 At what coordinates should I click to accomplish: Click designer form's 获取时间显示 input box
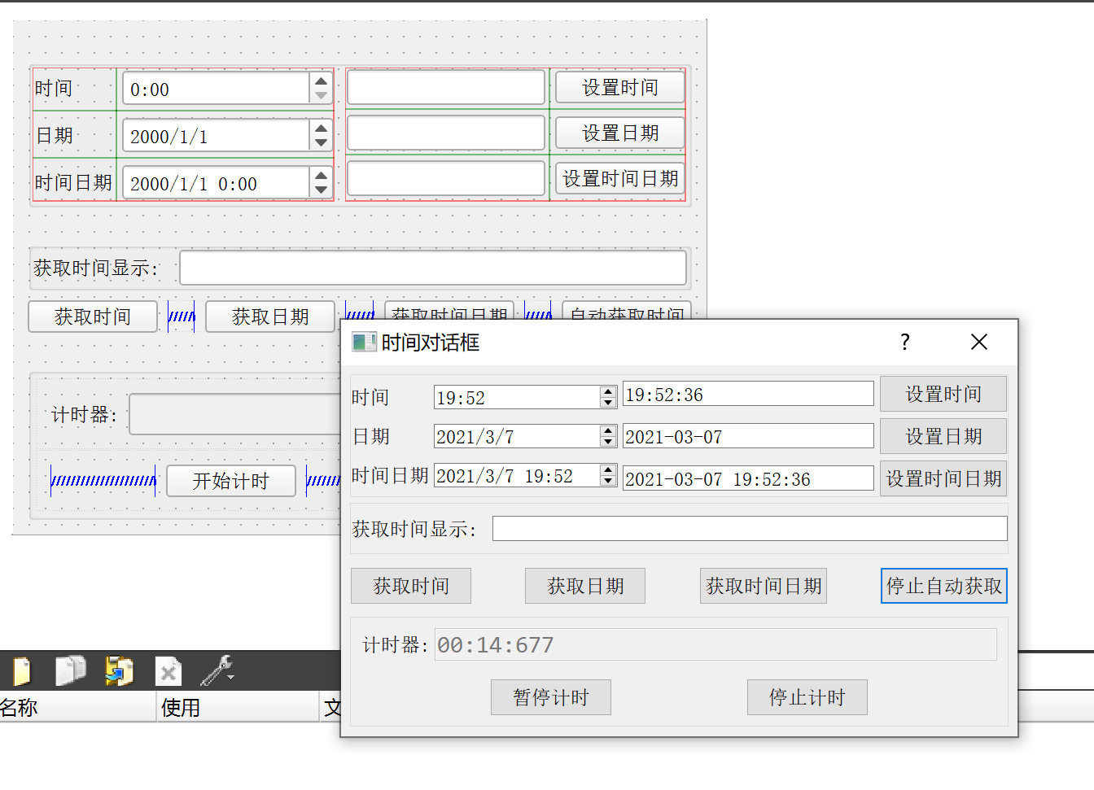[x=433, y=268]
